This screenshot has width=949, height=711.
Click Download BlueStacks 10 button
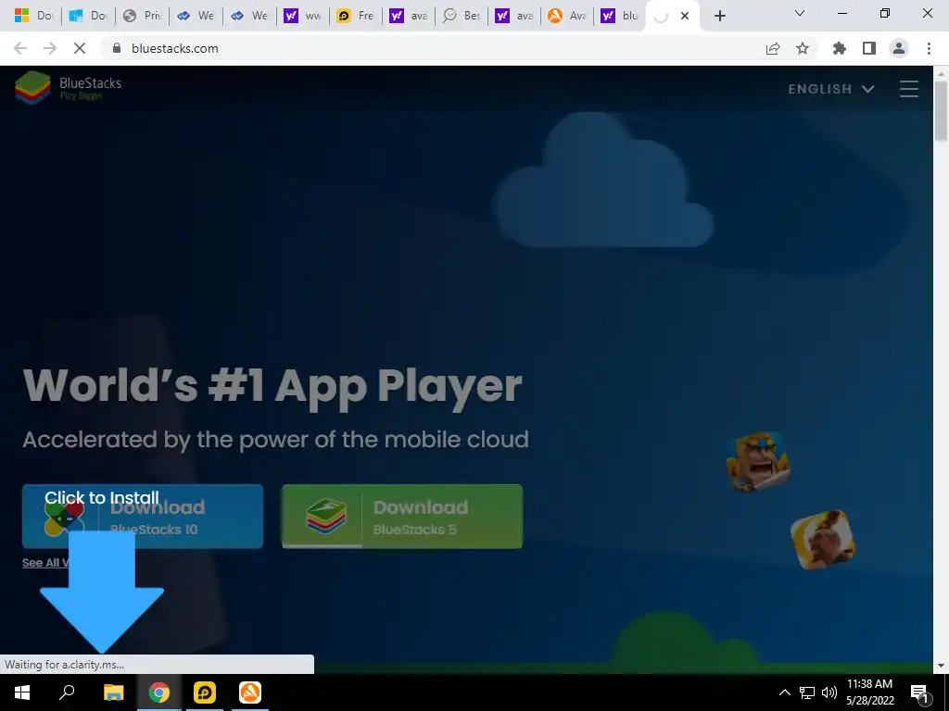143,517
